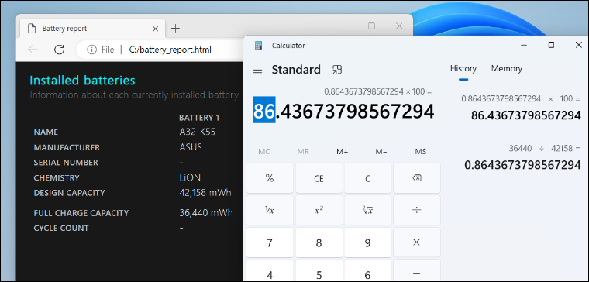Click the M- memory subtract button
Viewport: 589px width, 282px height.
pyautogui.click(x=381, y=152)
